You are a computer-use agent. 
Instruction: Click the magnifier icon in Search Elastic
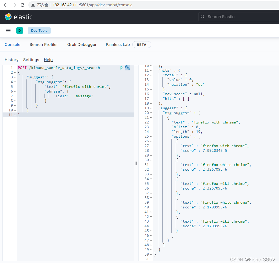tap(203, 17)
